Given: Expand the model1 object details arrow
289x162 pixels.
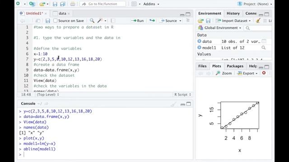Looking at the screenshot, I should click(x=199, y=47).
